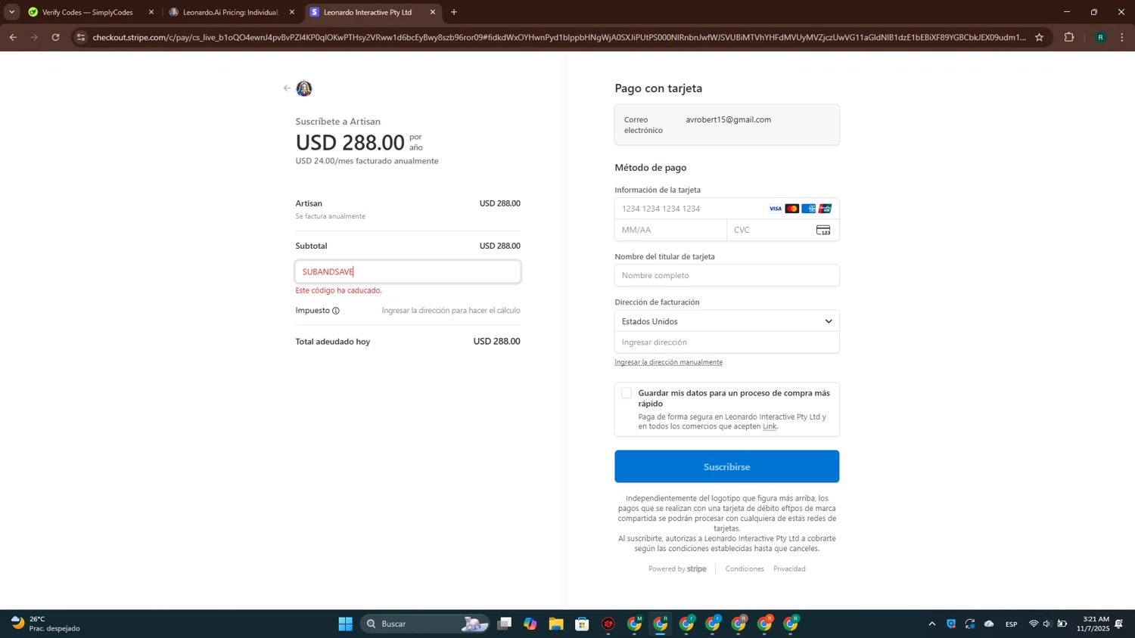The width and height of the screenshot is (1135, 638).
Task: Click 'Suscríbete a Artisan' heading
Action: 338,121
